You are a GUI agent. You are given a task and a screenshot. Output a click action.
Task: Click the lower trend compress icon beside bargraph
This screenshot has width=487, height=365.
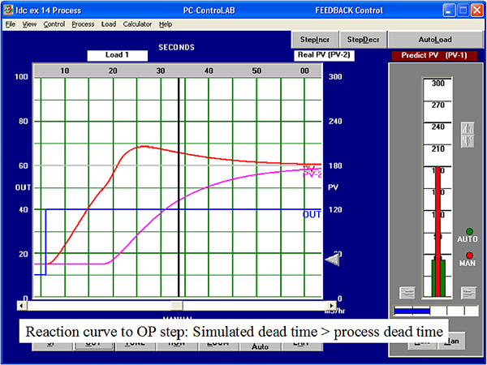468,141
